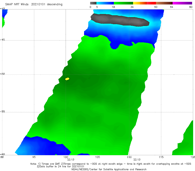Click the color bar label '64'

(172, 7)
